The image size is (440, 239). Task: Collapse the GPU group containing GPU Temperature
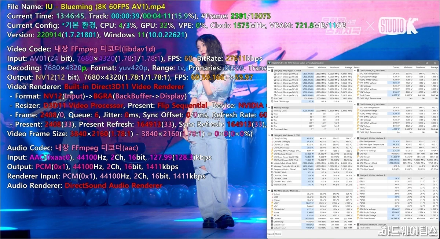coord(355,138)
